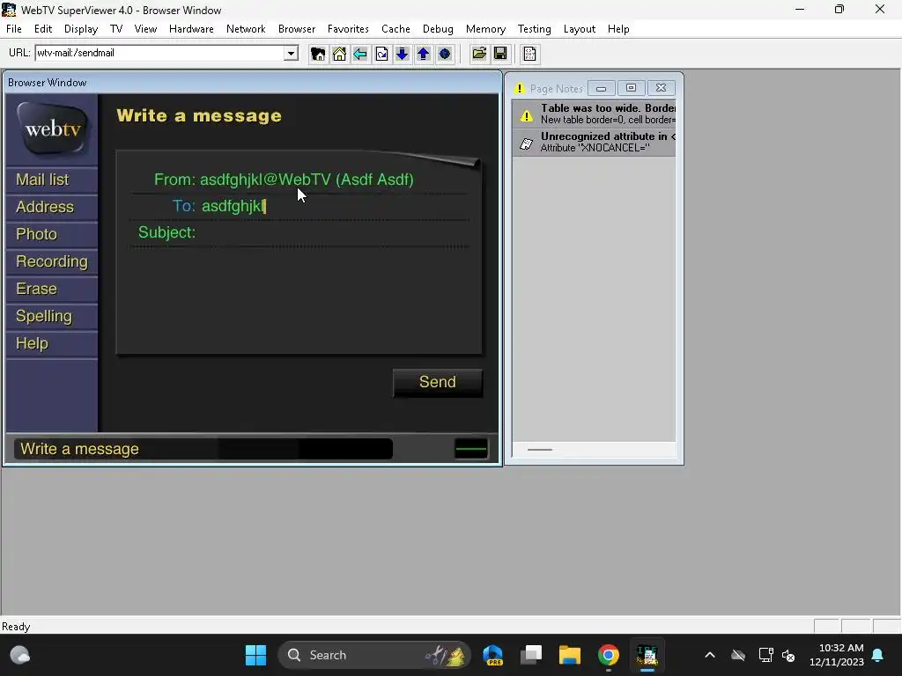The image size is (902, 676).
Task: Open the Hardware menu
Action: pyautogui.click(x=191, y=29)
